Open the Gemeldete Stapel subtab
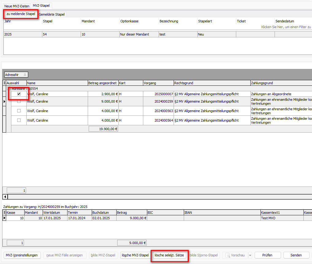This screenshot has width=312, height=264. pyautogui.click(x=52, y=14)
